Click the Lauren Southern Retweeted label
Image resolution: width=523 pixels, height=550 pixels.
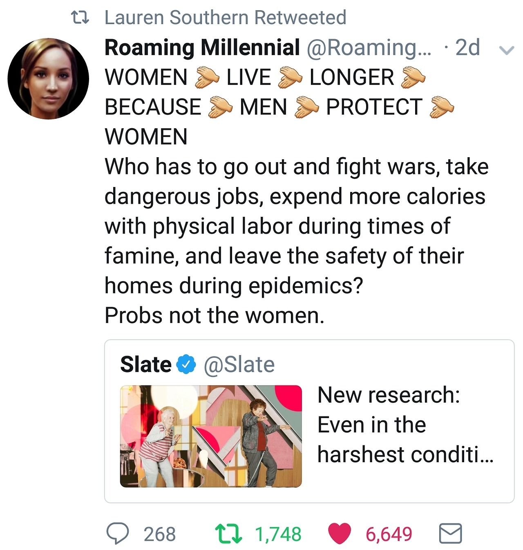pos(226,18)
